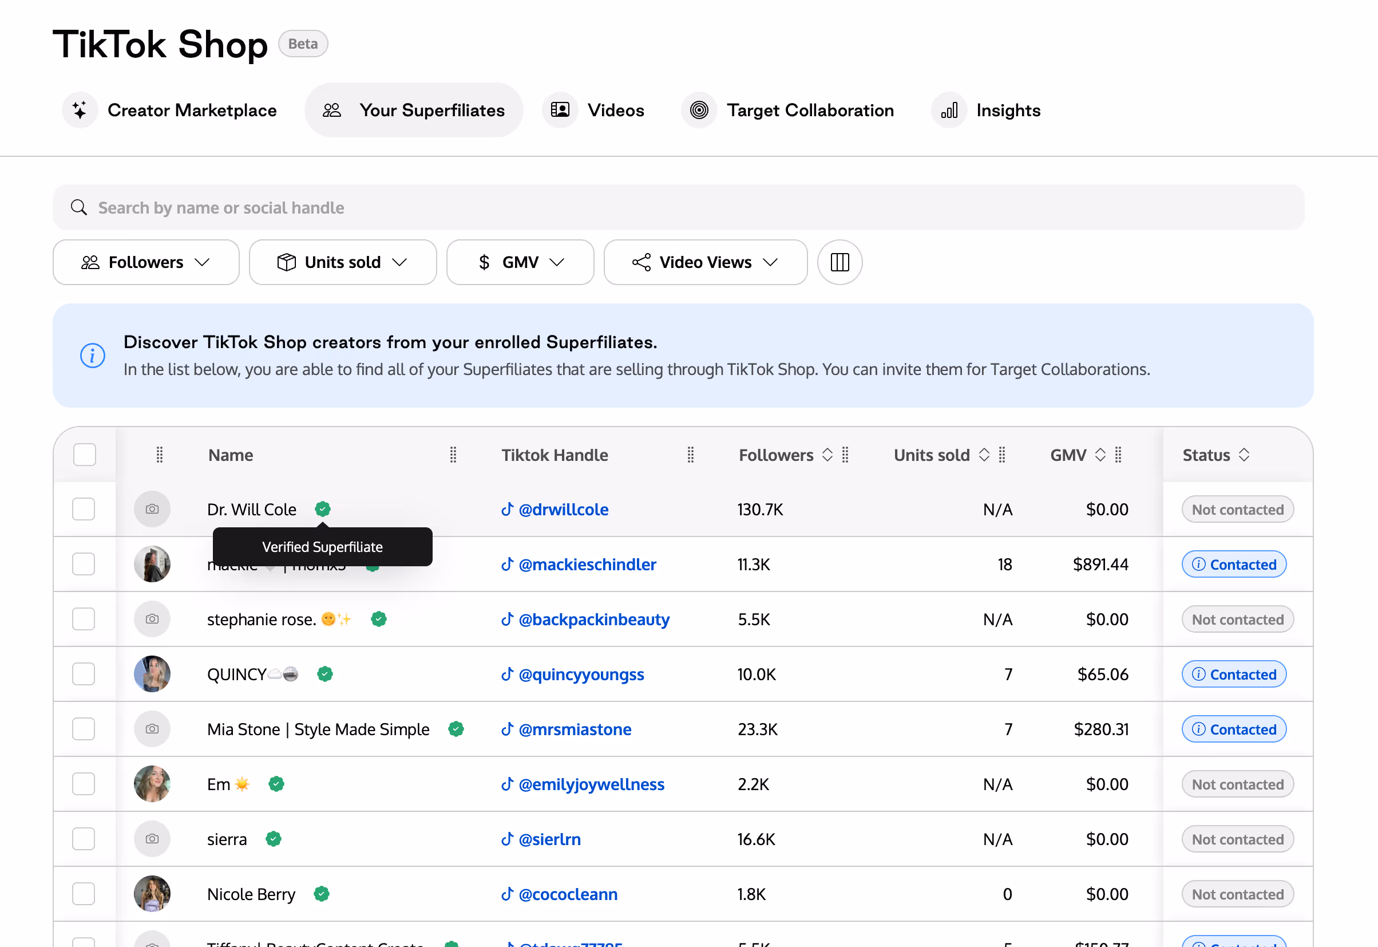Click the Insights bar chart icon

coord(949,110)
